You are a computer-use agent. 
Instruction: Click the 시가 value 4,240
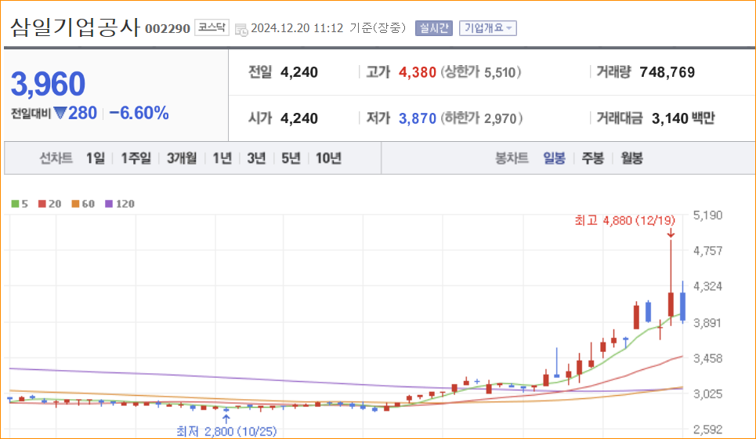pos(299,118)
